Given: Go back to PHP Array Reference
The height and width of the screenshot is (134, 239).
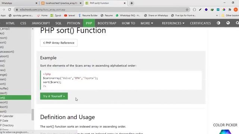Looking at the screenshot, I should click(59, 43).
